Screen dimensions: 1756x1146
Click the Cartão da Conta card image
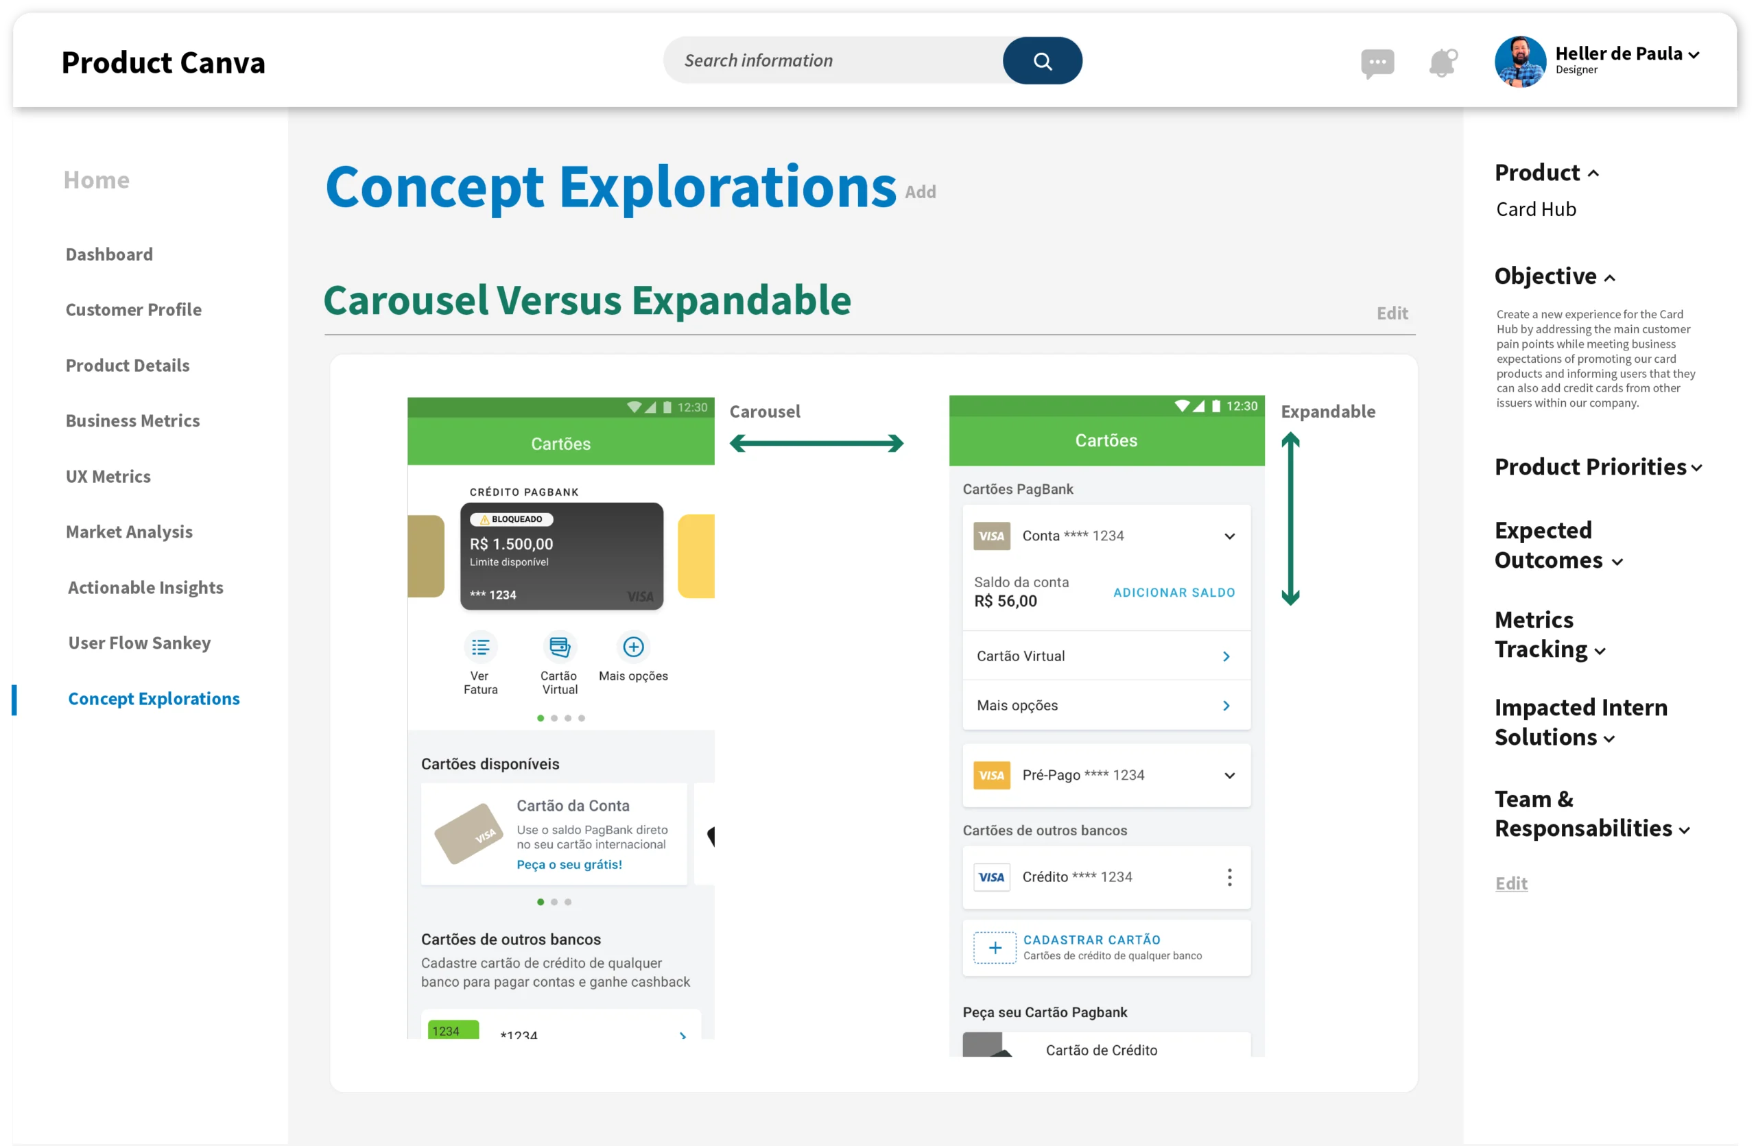pyautogui.click(x=468, y=833)
